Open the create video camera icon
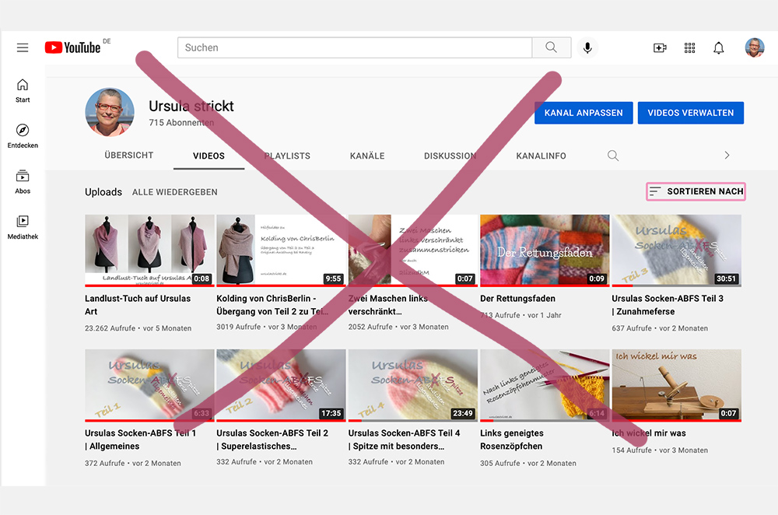Viewport: 778px width, 515px height. pyautogui.click(x=660, y=47)
